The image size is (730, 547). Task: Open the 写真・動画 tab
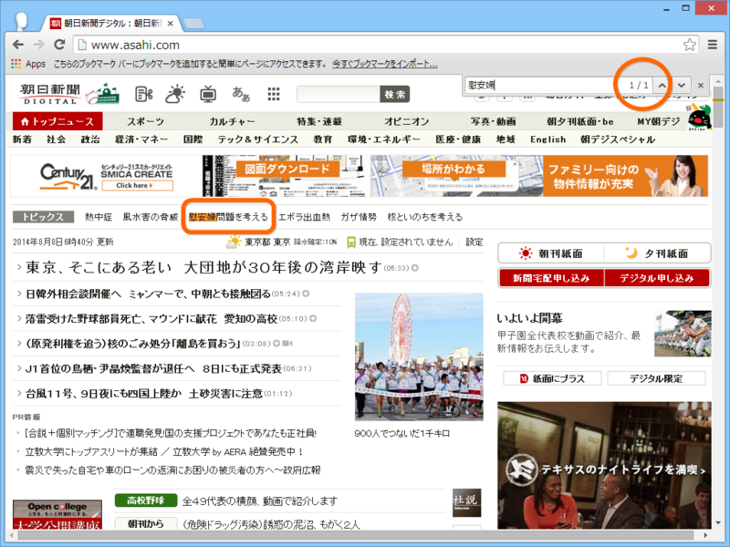click(x=493, y=121)
